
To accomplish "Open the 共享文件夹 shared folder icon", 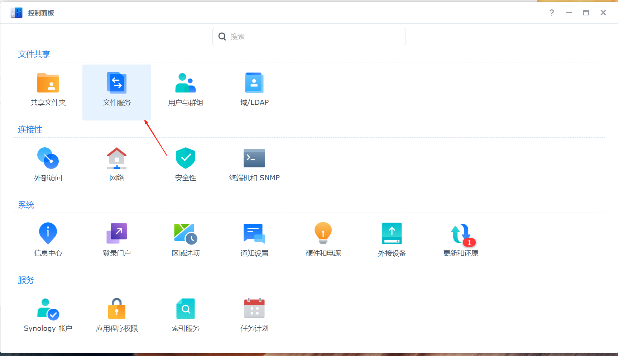I will [48, 83].
